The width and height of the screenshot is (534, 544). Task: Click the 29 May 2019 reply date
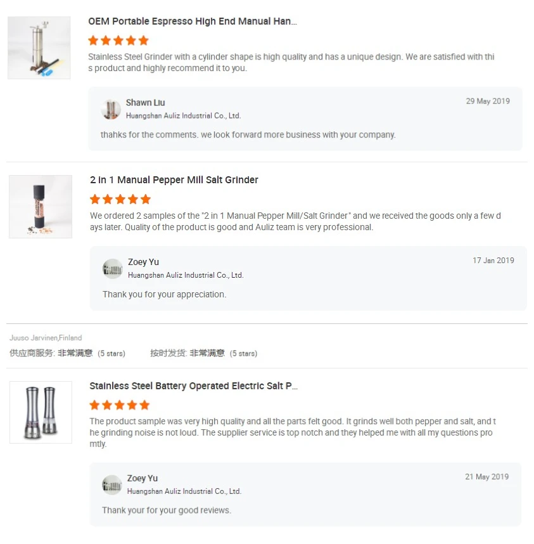point(488,101)
